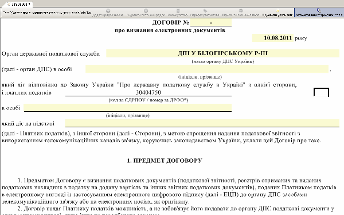Screen dimensions: 344x215
Task: Click the taxpayer's 'в особі' initials field
Action: point(128,108)
